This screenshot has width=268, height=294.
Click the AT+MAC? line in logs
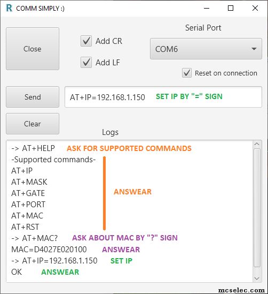coord(35,238)
